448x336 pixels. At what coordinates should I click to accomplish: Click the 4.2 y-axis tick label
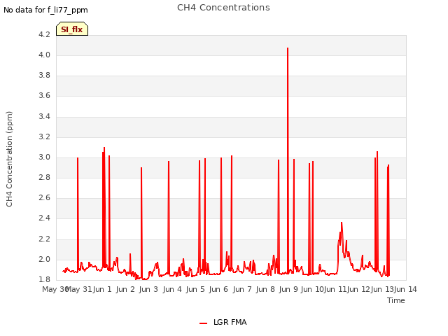coord(44,34)
